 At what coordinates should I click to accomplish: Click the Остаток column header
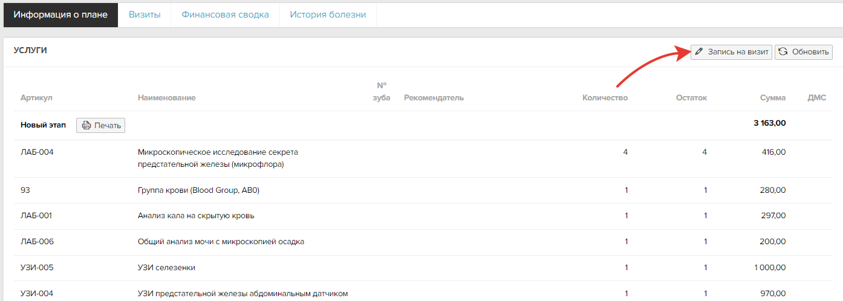point(691,97)
